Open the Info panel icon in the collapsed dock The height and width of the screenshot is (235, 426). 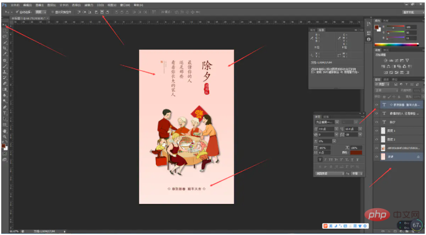368,39
